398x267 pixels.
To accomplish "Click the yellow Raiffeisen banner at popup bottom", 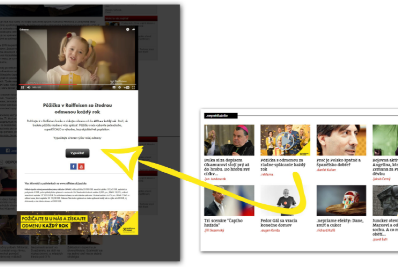I will pos(78,223).
